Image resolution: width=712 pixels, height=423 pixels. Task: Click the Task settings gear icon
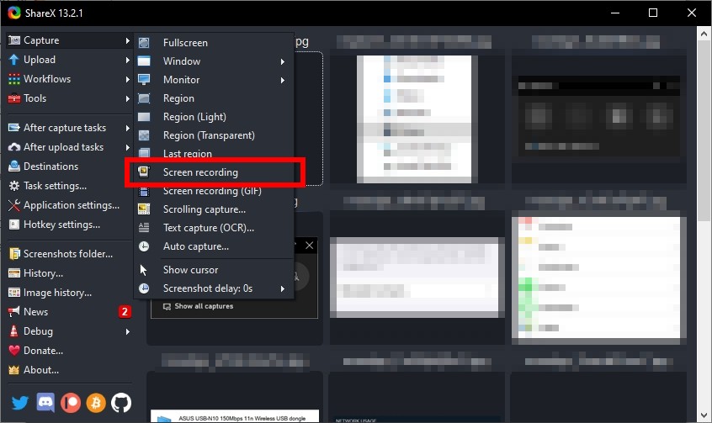point(14,186)
